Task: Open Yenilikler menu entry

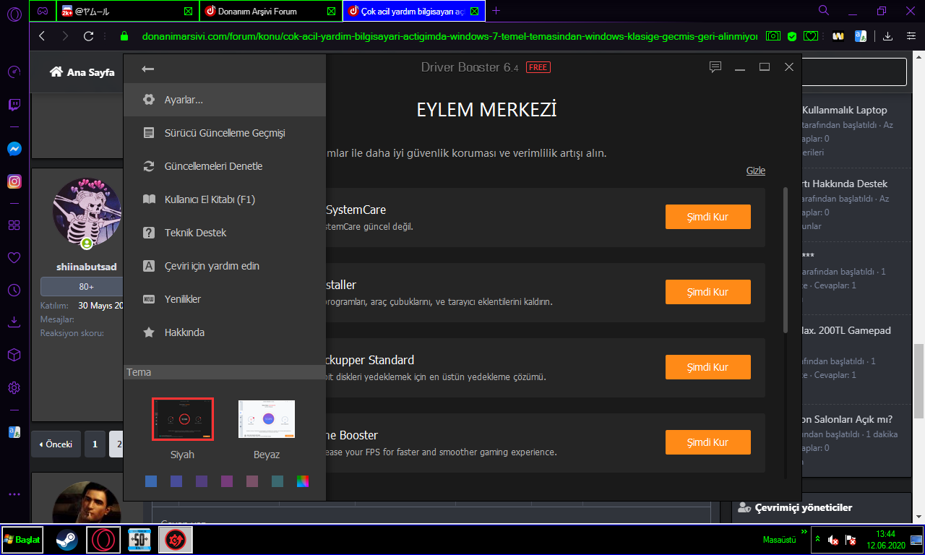Action: tap(225, 299)
